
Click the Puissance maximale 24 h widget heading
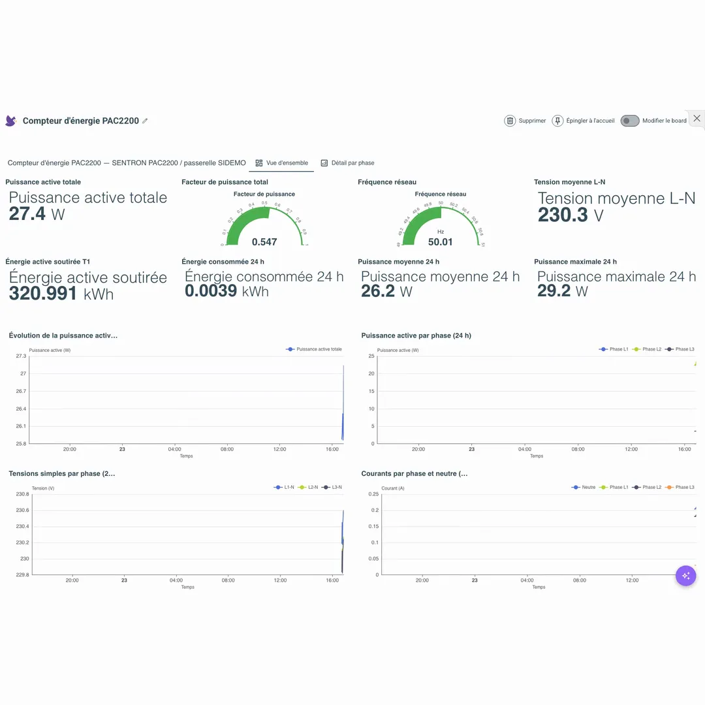click(576, 262)
